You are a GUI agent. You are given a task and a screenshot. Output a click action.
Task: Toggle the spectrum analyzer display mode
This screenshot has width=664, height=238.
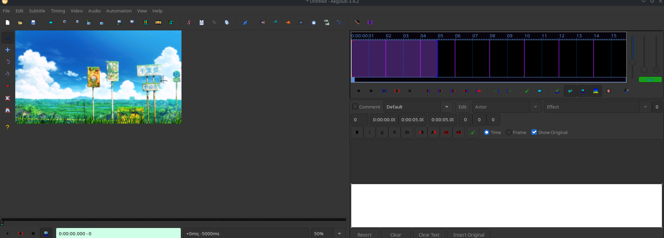tap(596, 91)
